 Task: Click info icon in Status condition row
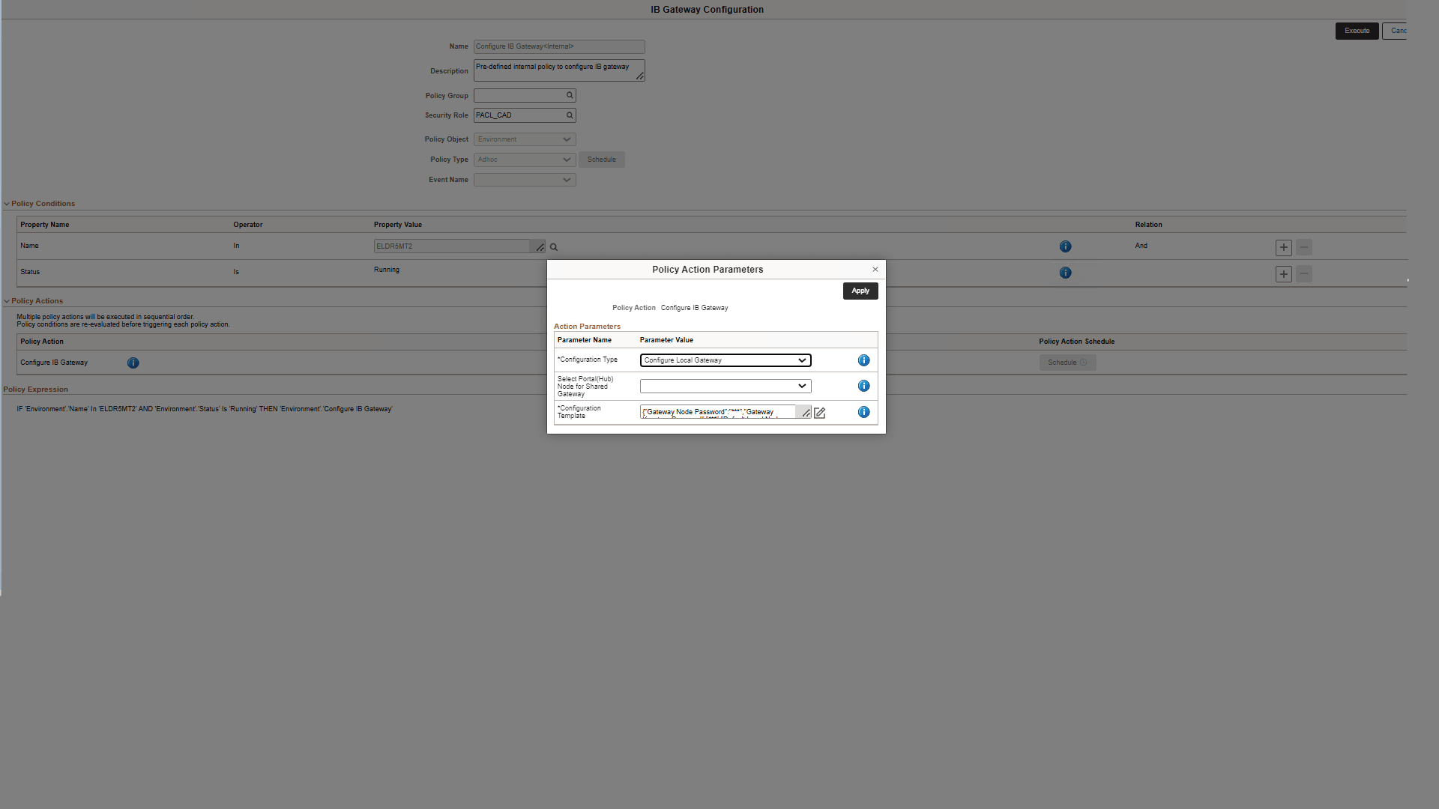tap(1065, 273)
